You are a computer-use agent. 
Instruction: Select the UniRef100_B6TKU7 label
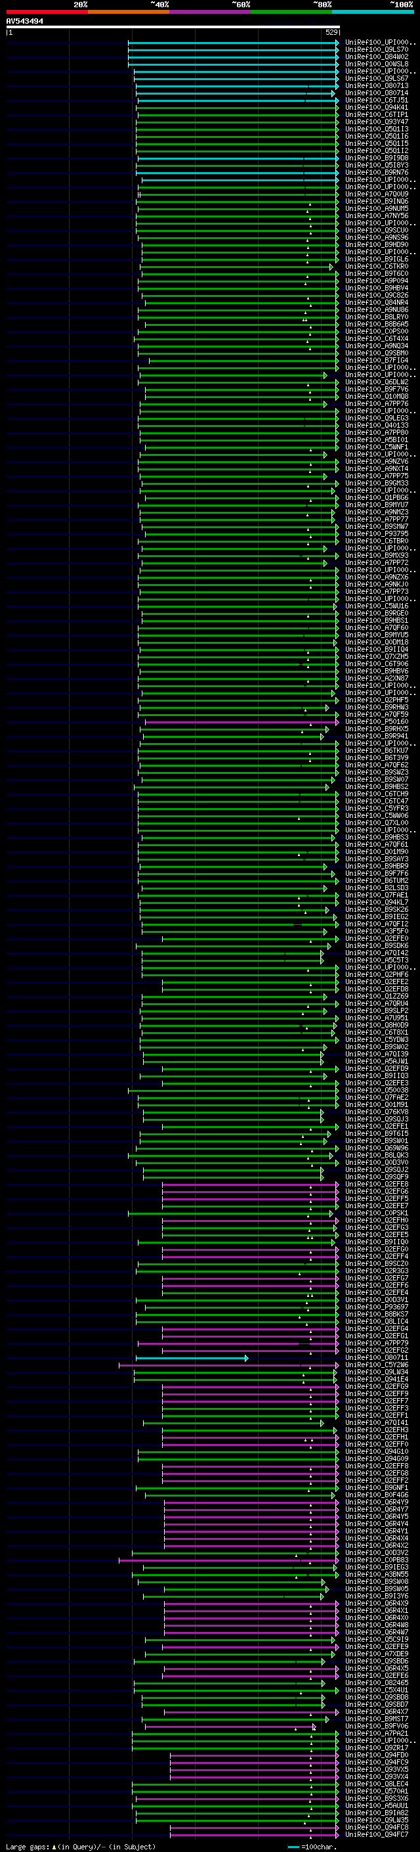click(x=377, y=750)
